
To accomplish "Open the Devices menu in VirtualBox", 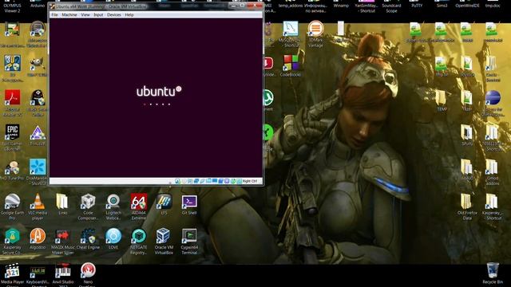I will tap(113, 14).
